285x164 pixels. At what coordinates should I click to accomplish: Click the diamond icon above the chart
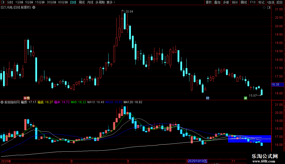coord(264,8)
